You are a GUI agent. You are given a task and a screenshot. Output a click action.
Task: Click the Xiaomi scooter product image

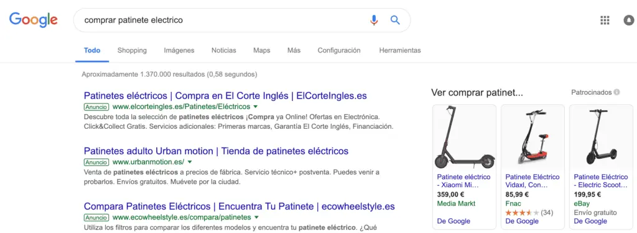coord(464,138)
